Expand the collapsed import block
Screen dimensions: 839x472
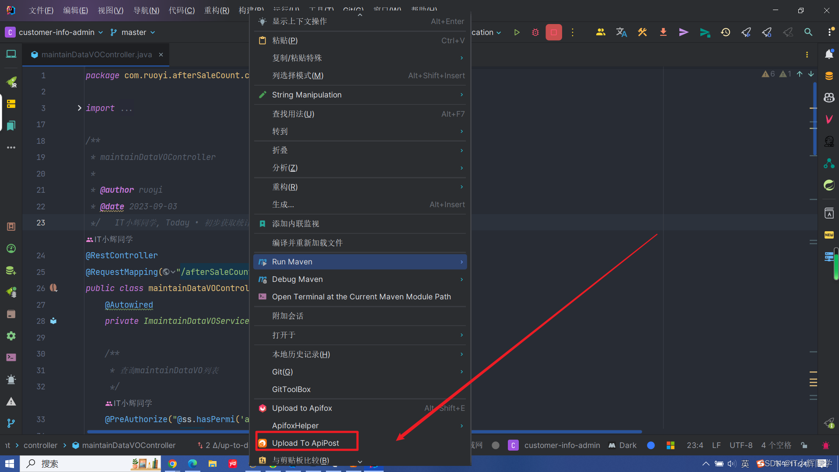(79, 108)
